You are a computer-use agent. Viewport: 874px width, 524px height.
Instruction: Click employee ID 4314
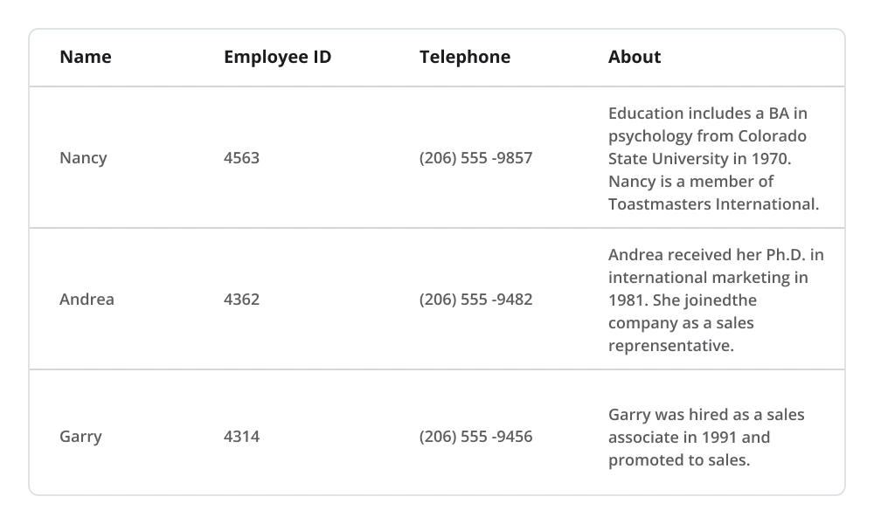(x=241, y=437)
